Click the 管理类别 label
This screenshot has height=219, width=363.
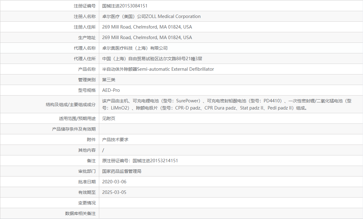click(87, 80)
